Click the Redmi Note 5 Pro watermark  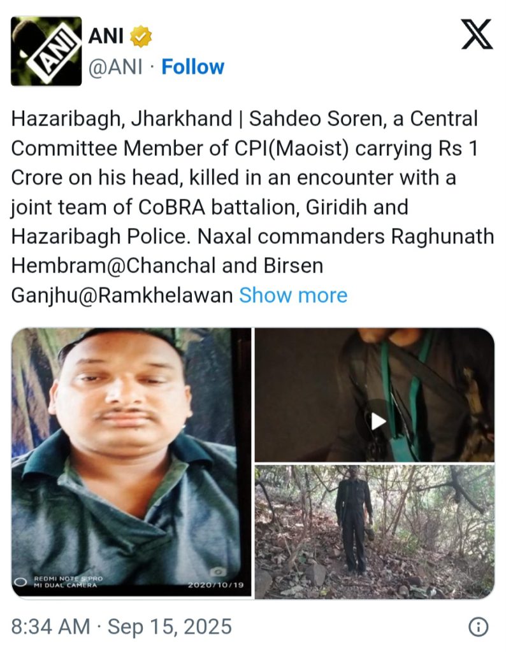(x=68, y=582)
